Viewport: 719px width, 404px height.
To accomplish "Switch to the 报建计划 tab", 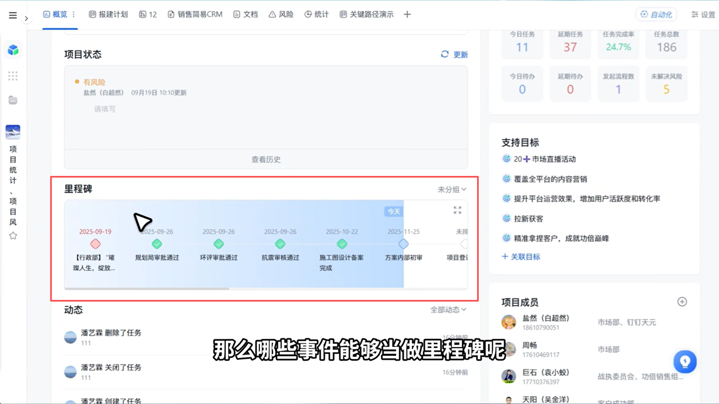I will [x=108, y=14].
